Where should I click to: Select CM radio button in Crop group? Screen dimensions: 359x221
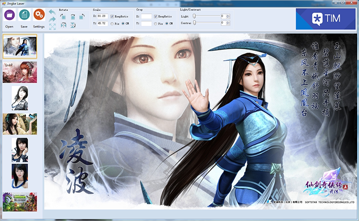click(x=167, y=23)
